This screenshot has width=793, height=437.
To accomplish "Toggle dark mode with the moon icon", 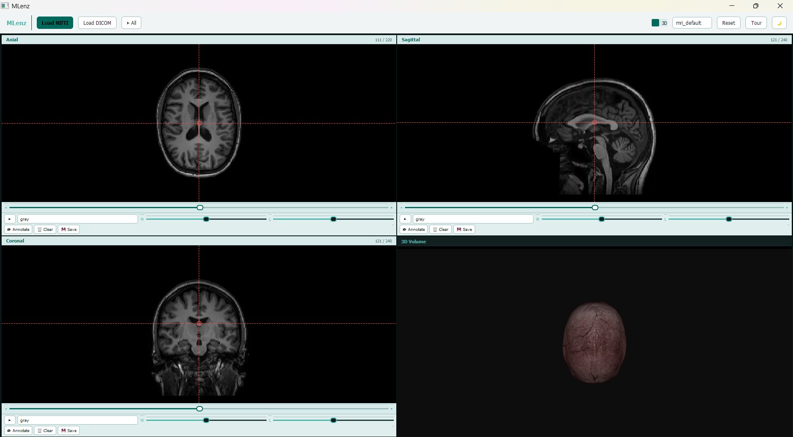I will click(x=779, y=23).
